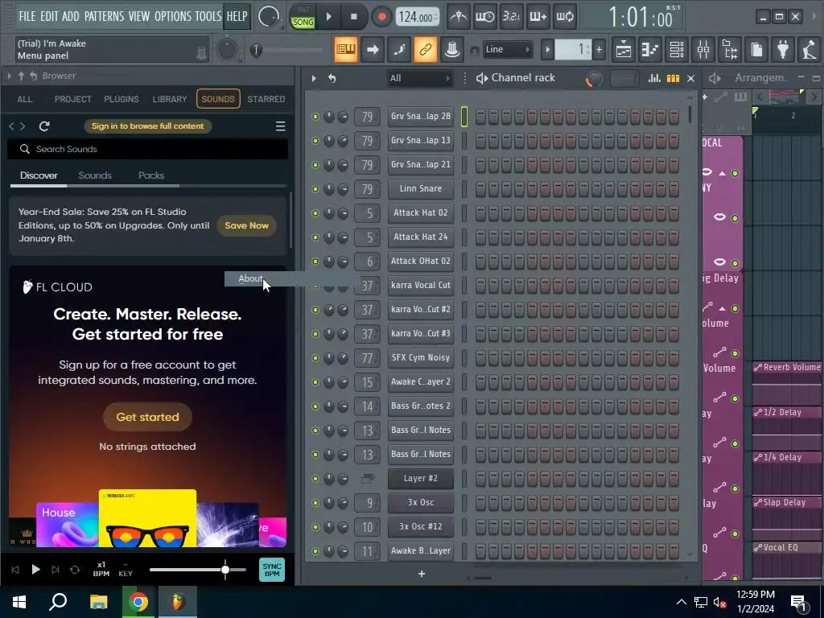
Task: Open the browser hamburger menu
Action: point(281,126)
